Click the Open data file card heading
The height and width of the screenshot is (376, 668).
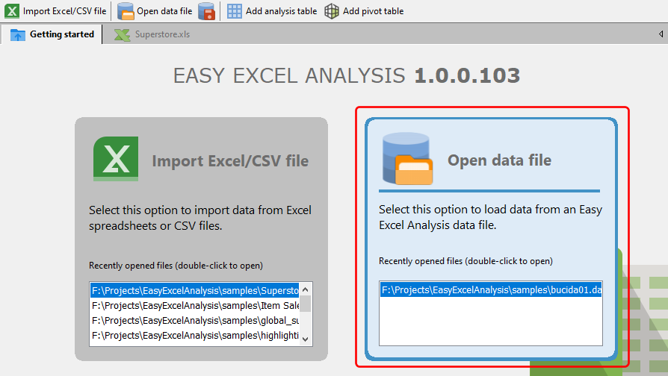pyautogui.click(x=499, y=160)
